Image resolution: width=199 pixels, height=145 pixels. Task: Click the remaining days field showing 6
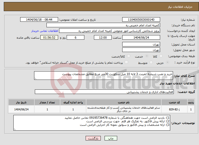pyautogui.click(x=76, y=37)
